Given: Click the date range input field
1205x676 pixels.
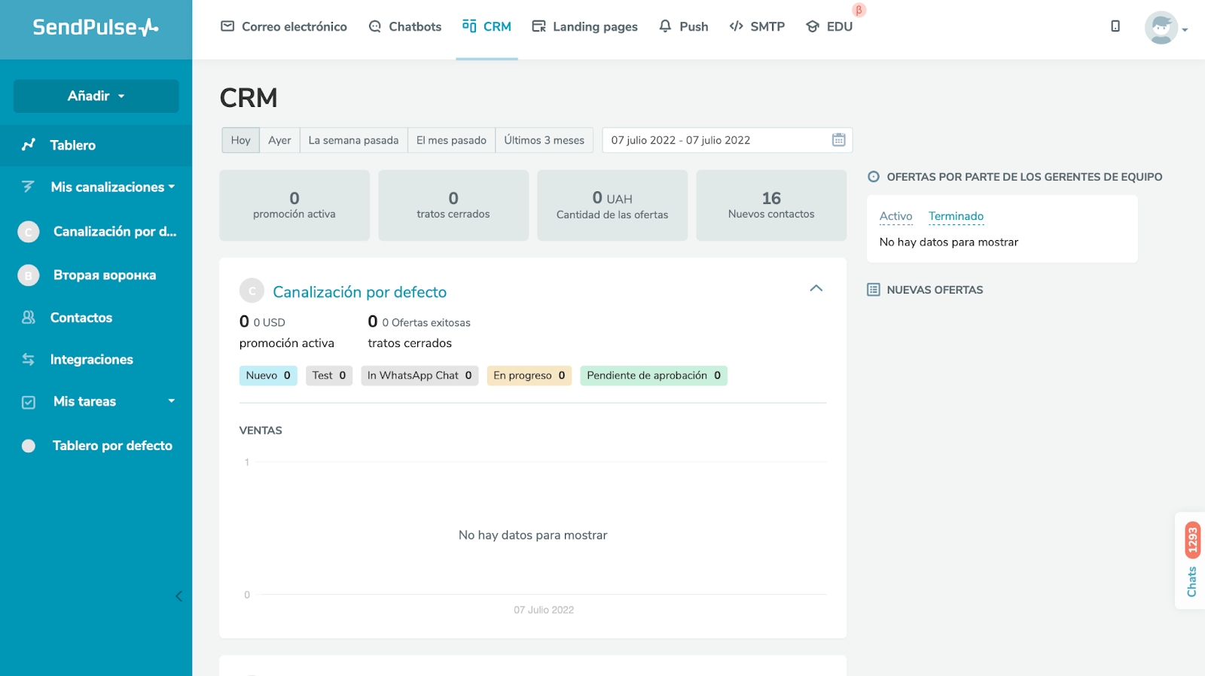Looking at the screenshot, I should (x=715, y=140).
